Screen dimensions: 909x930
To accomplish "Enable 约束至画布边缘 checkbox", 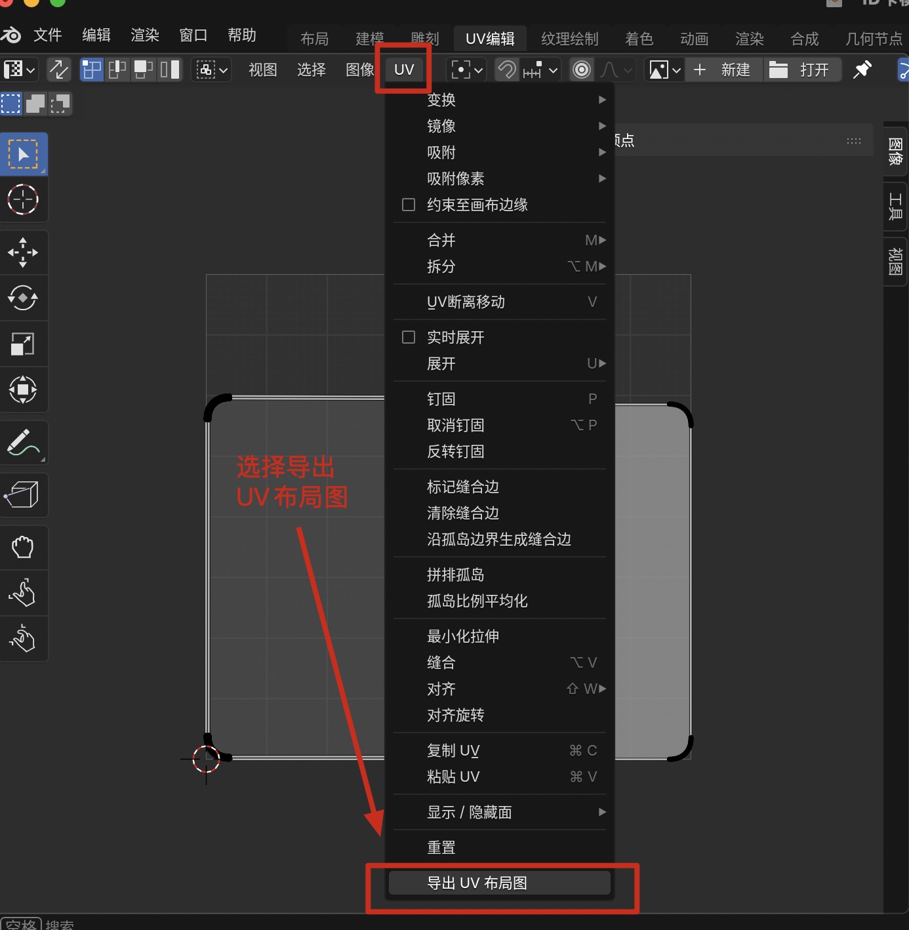I will pyautogui.click(x=409, y=205).
